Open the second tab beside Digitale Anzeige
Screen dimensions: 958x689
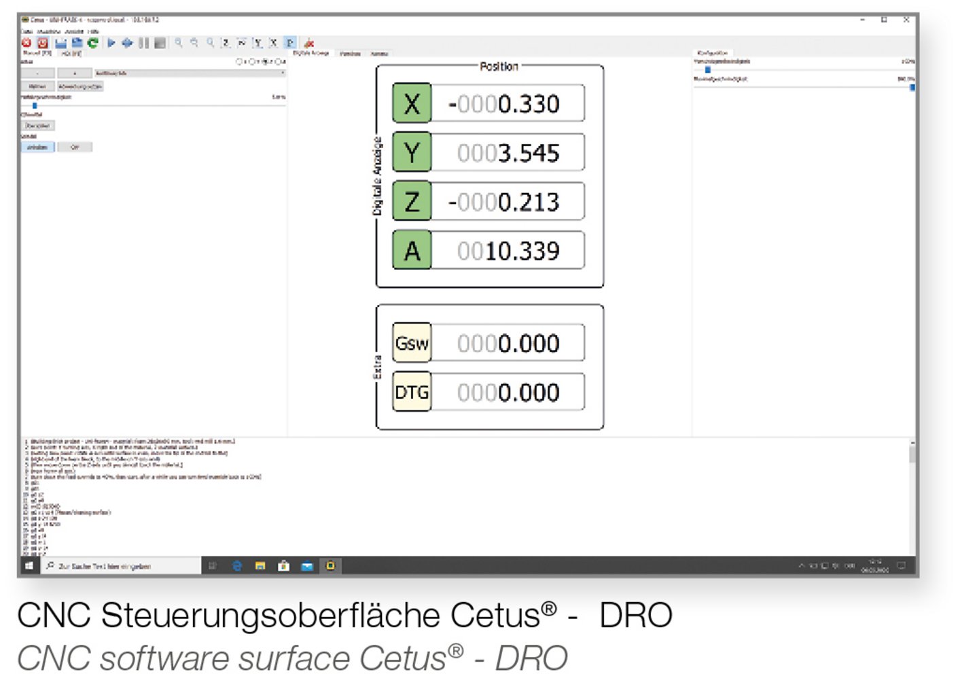(x=350, y=54)
